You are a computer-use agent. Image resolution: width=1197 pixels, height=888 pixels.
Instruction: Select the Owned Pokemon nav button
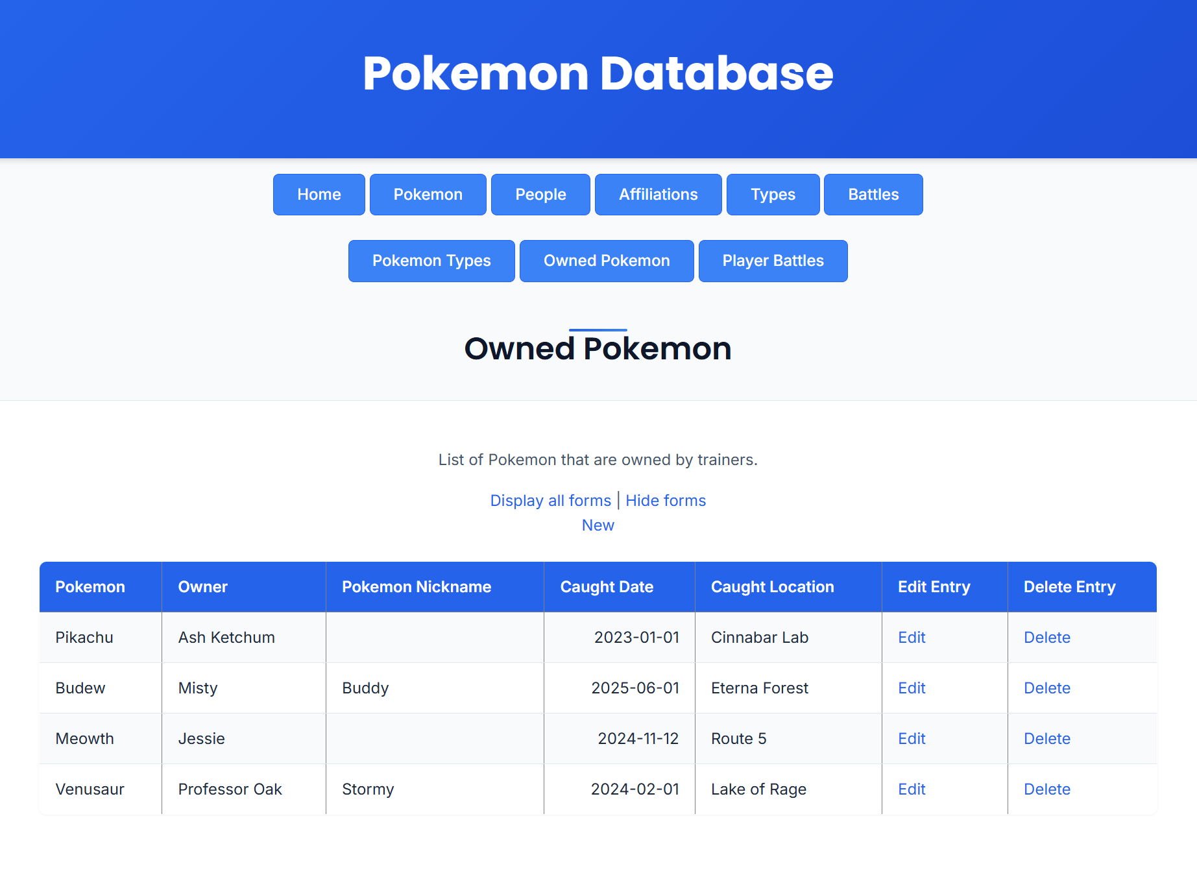[x=607, y=261]
